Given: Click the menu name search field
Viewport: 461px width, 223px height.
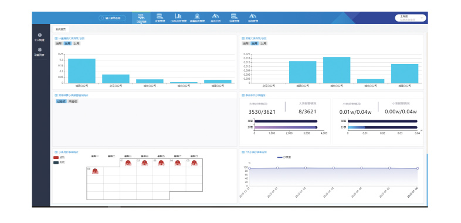Looking at the screenshot, I should 112,18.
